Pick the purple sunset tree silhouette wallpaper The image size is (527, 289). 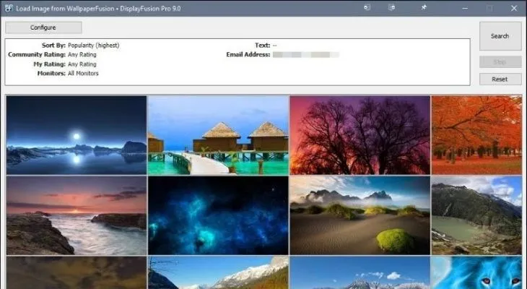point(360,135)
